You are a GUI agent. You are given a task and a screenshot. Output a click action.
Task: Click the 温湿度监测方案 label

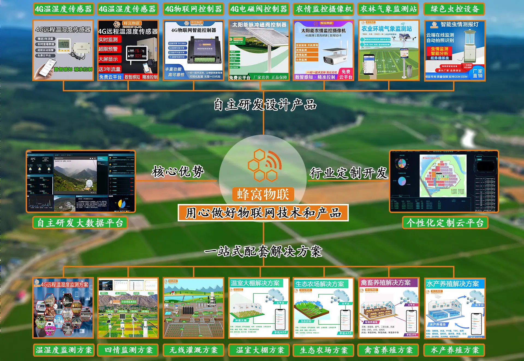point(64,350)
